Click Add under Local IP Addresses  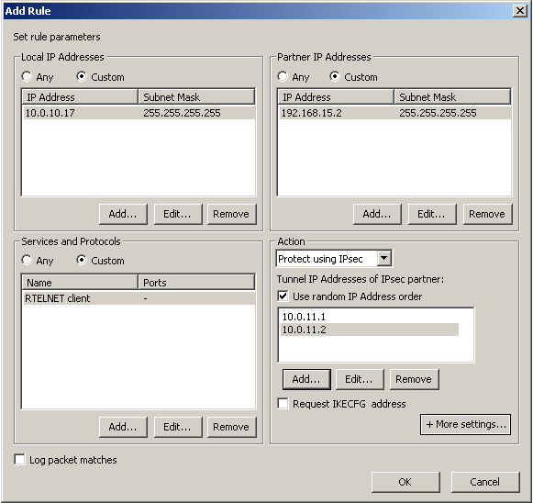point(123,214)
